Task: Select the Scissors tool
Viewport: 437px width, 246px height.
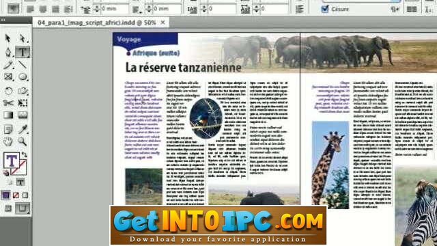Action: click(8, 102)
